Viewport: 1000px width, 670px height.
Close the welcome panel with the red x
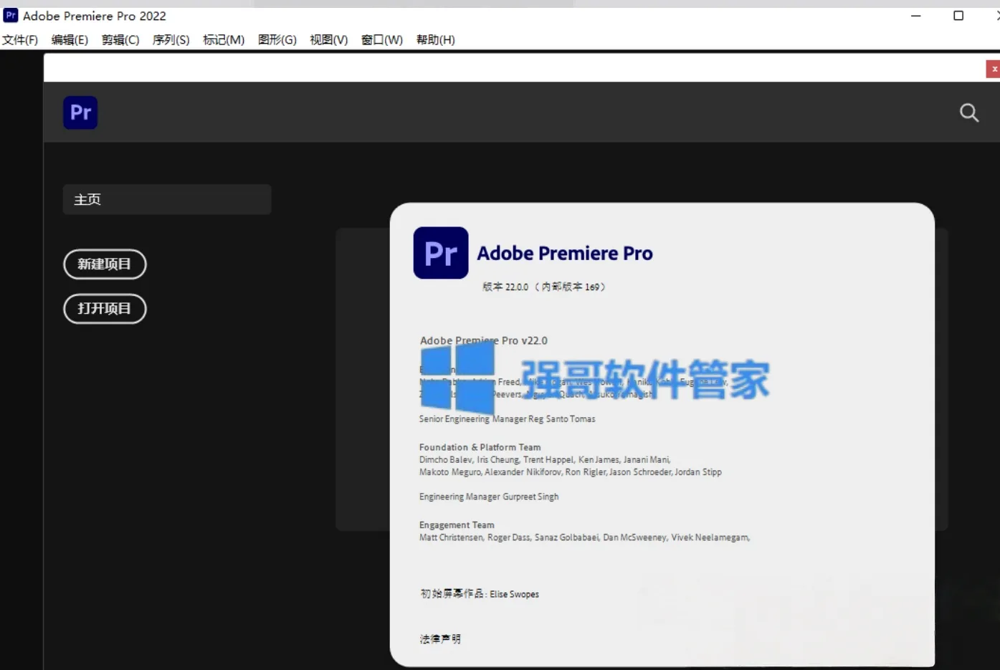(x=994, y=69)
